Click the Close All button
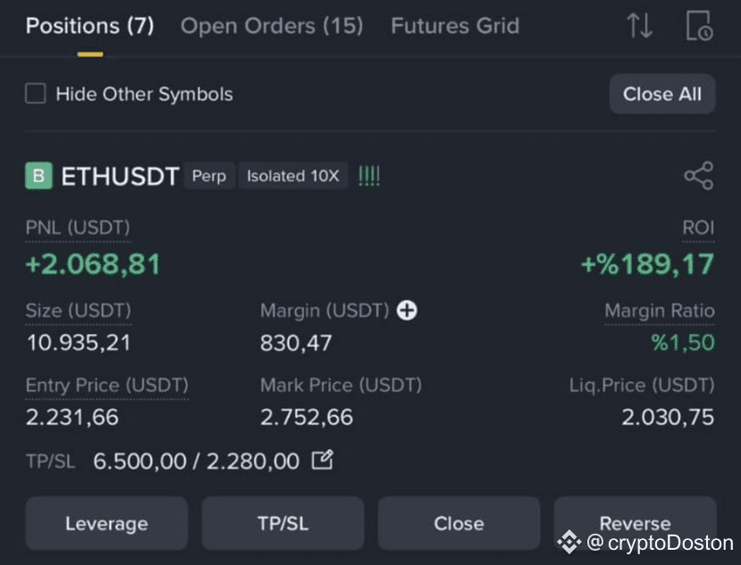This screenshot has width=741, height=565. pyautogui.click(x=662, y=94)
